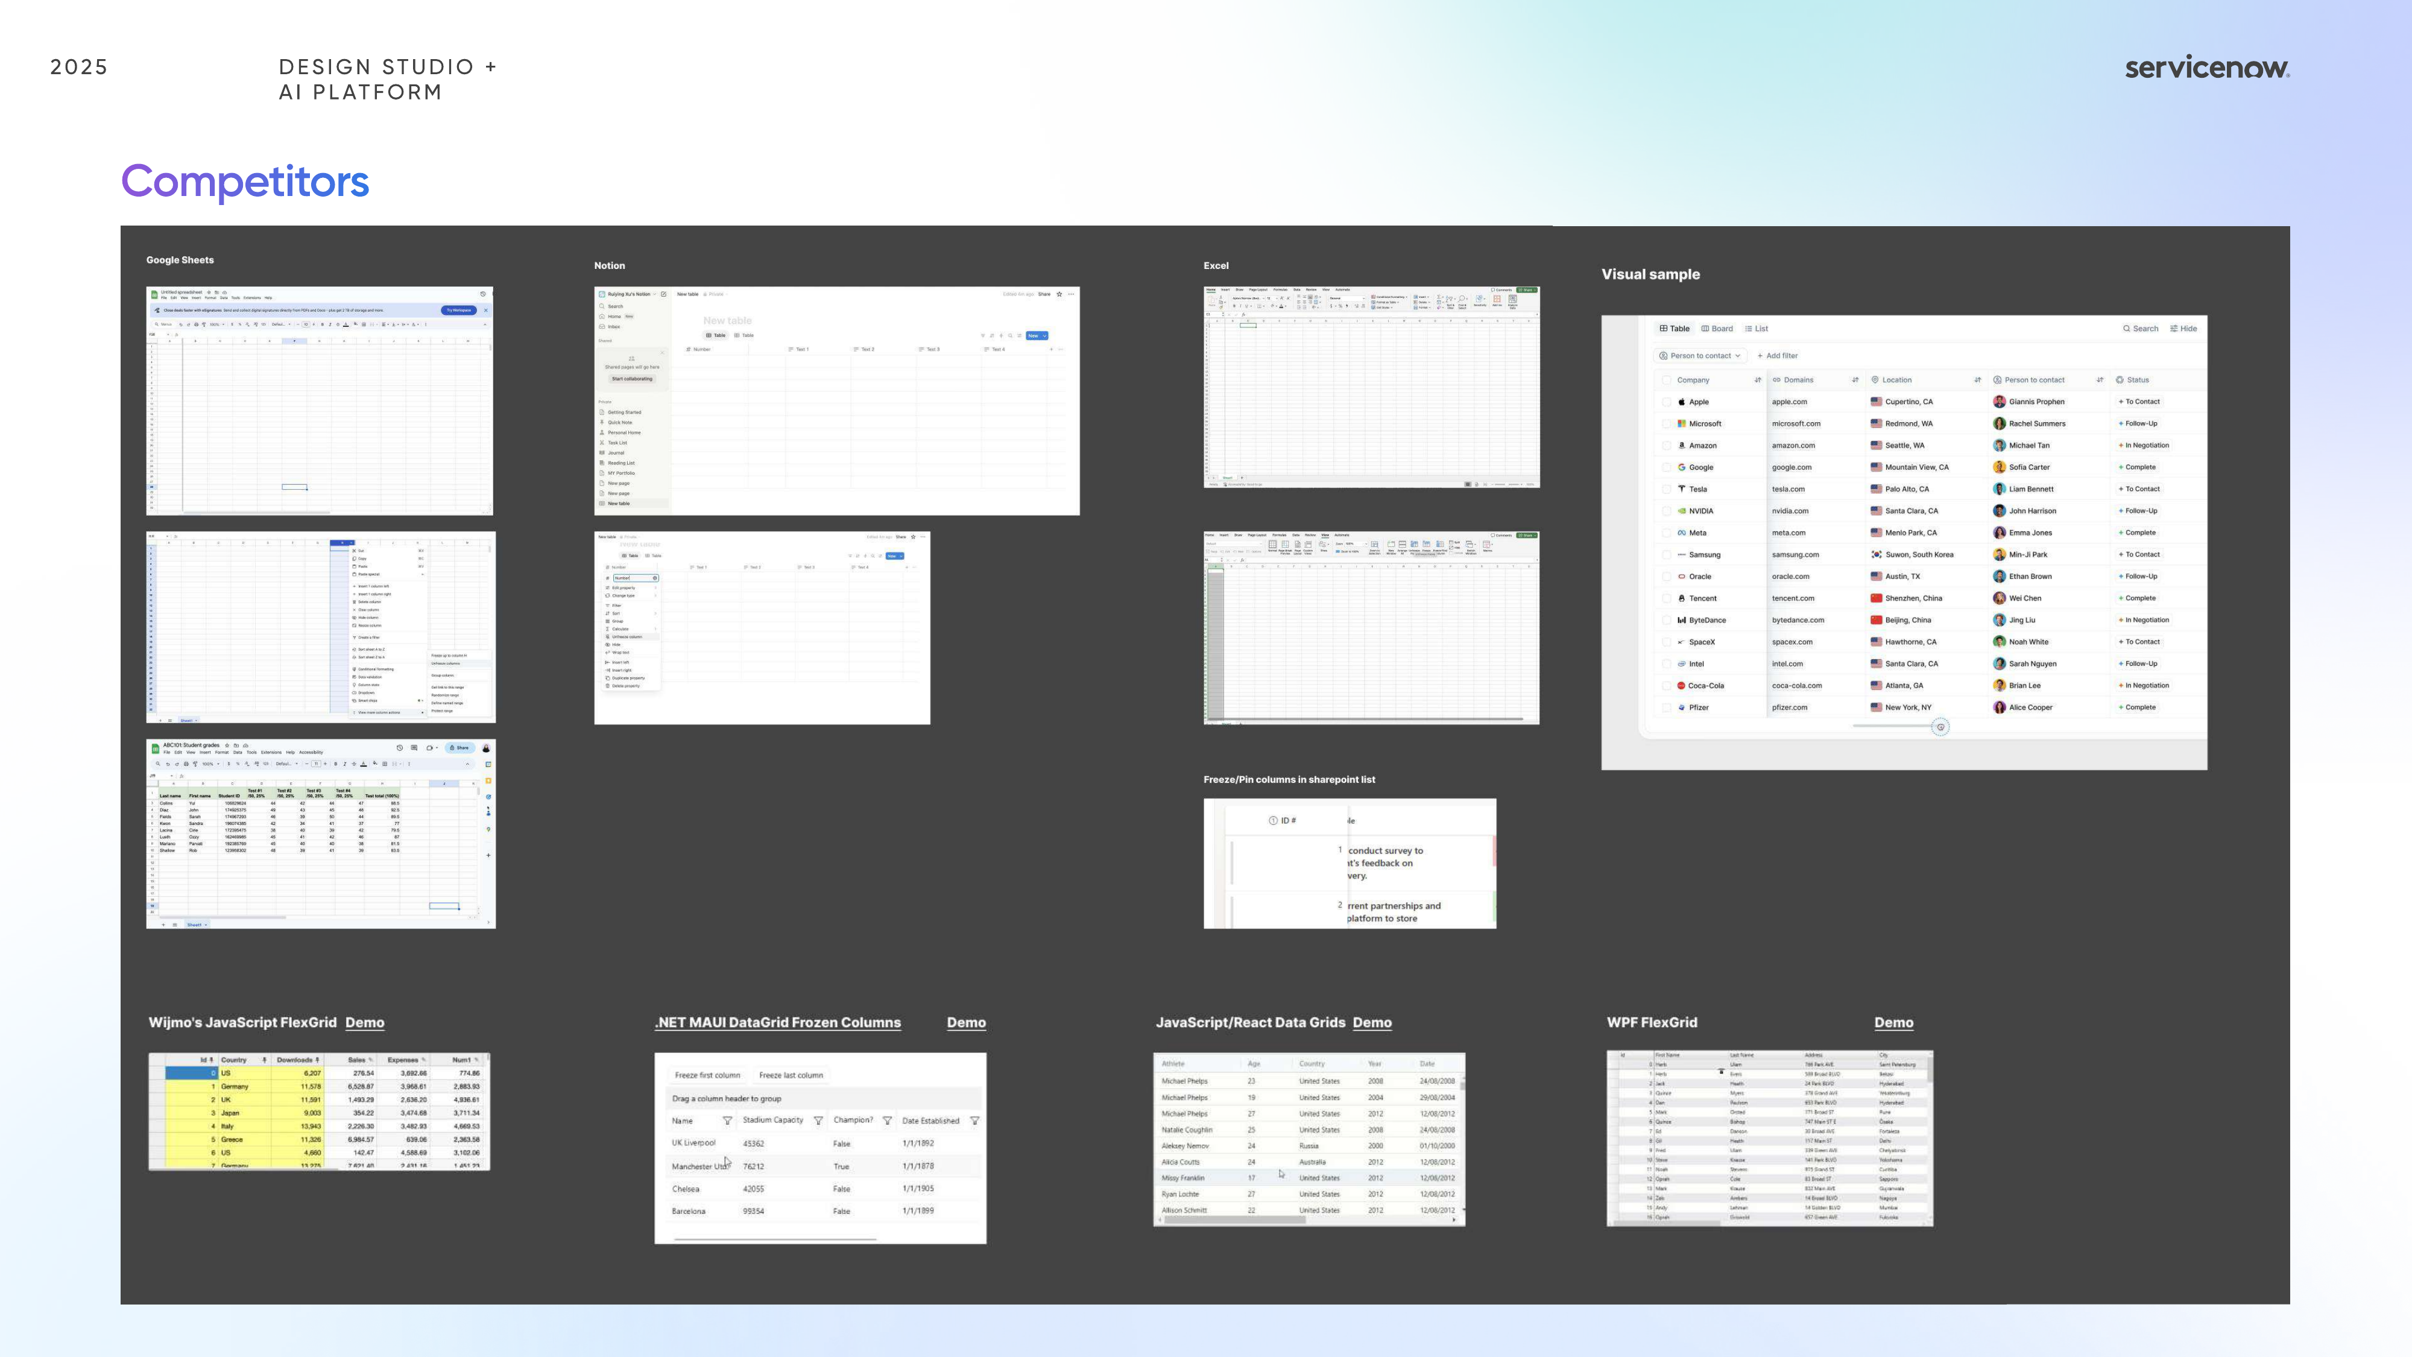This screenshot has height=1357, width=2412.
Task: Open New table page in Notion sidebar
Action: point(632,504)
